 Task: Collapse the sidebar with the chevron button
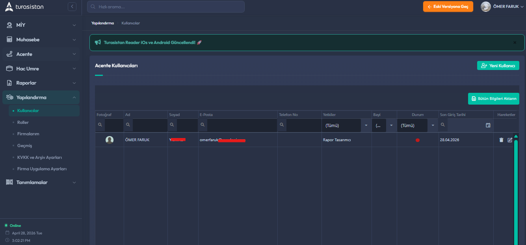(x=72, y=7)
